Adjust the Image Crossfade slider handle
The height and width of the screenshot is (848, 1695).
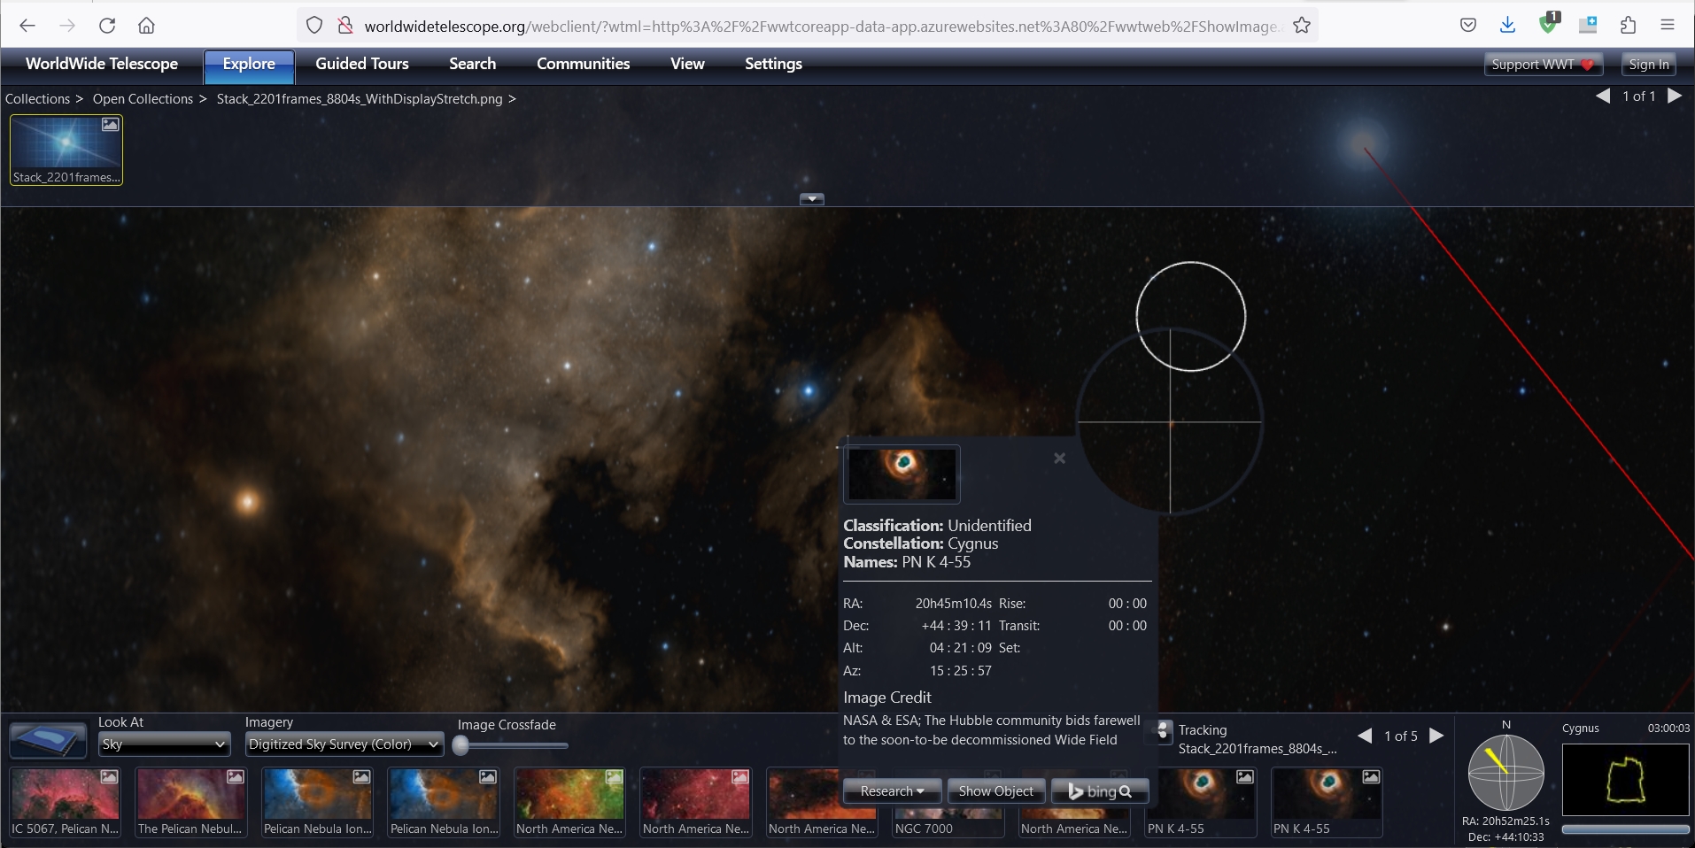pos(461,746)
